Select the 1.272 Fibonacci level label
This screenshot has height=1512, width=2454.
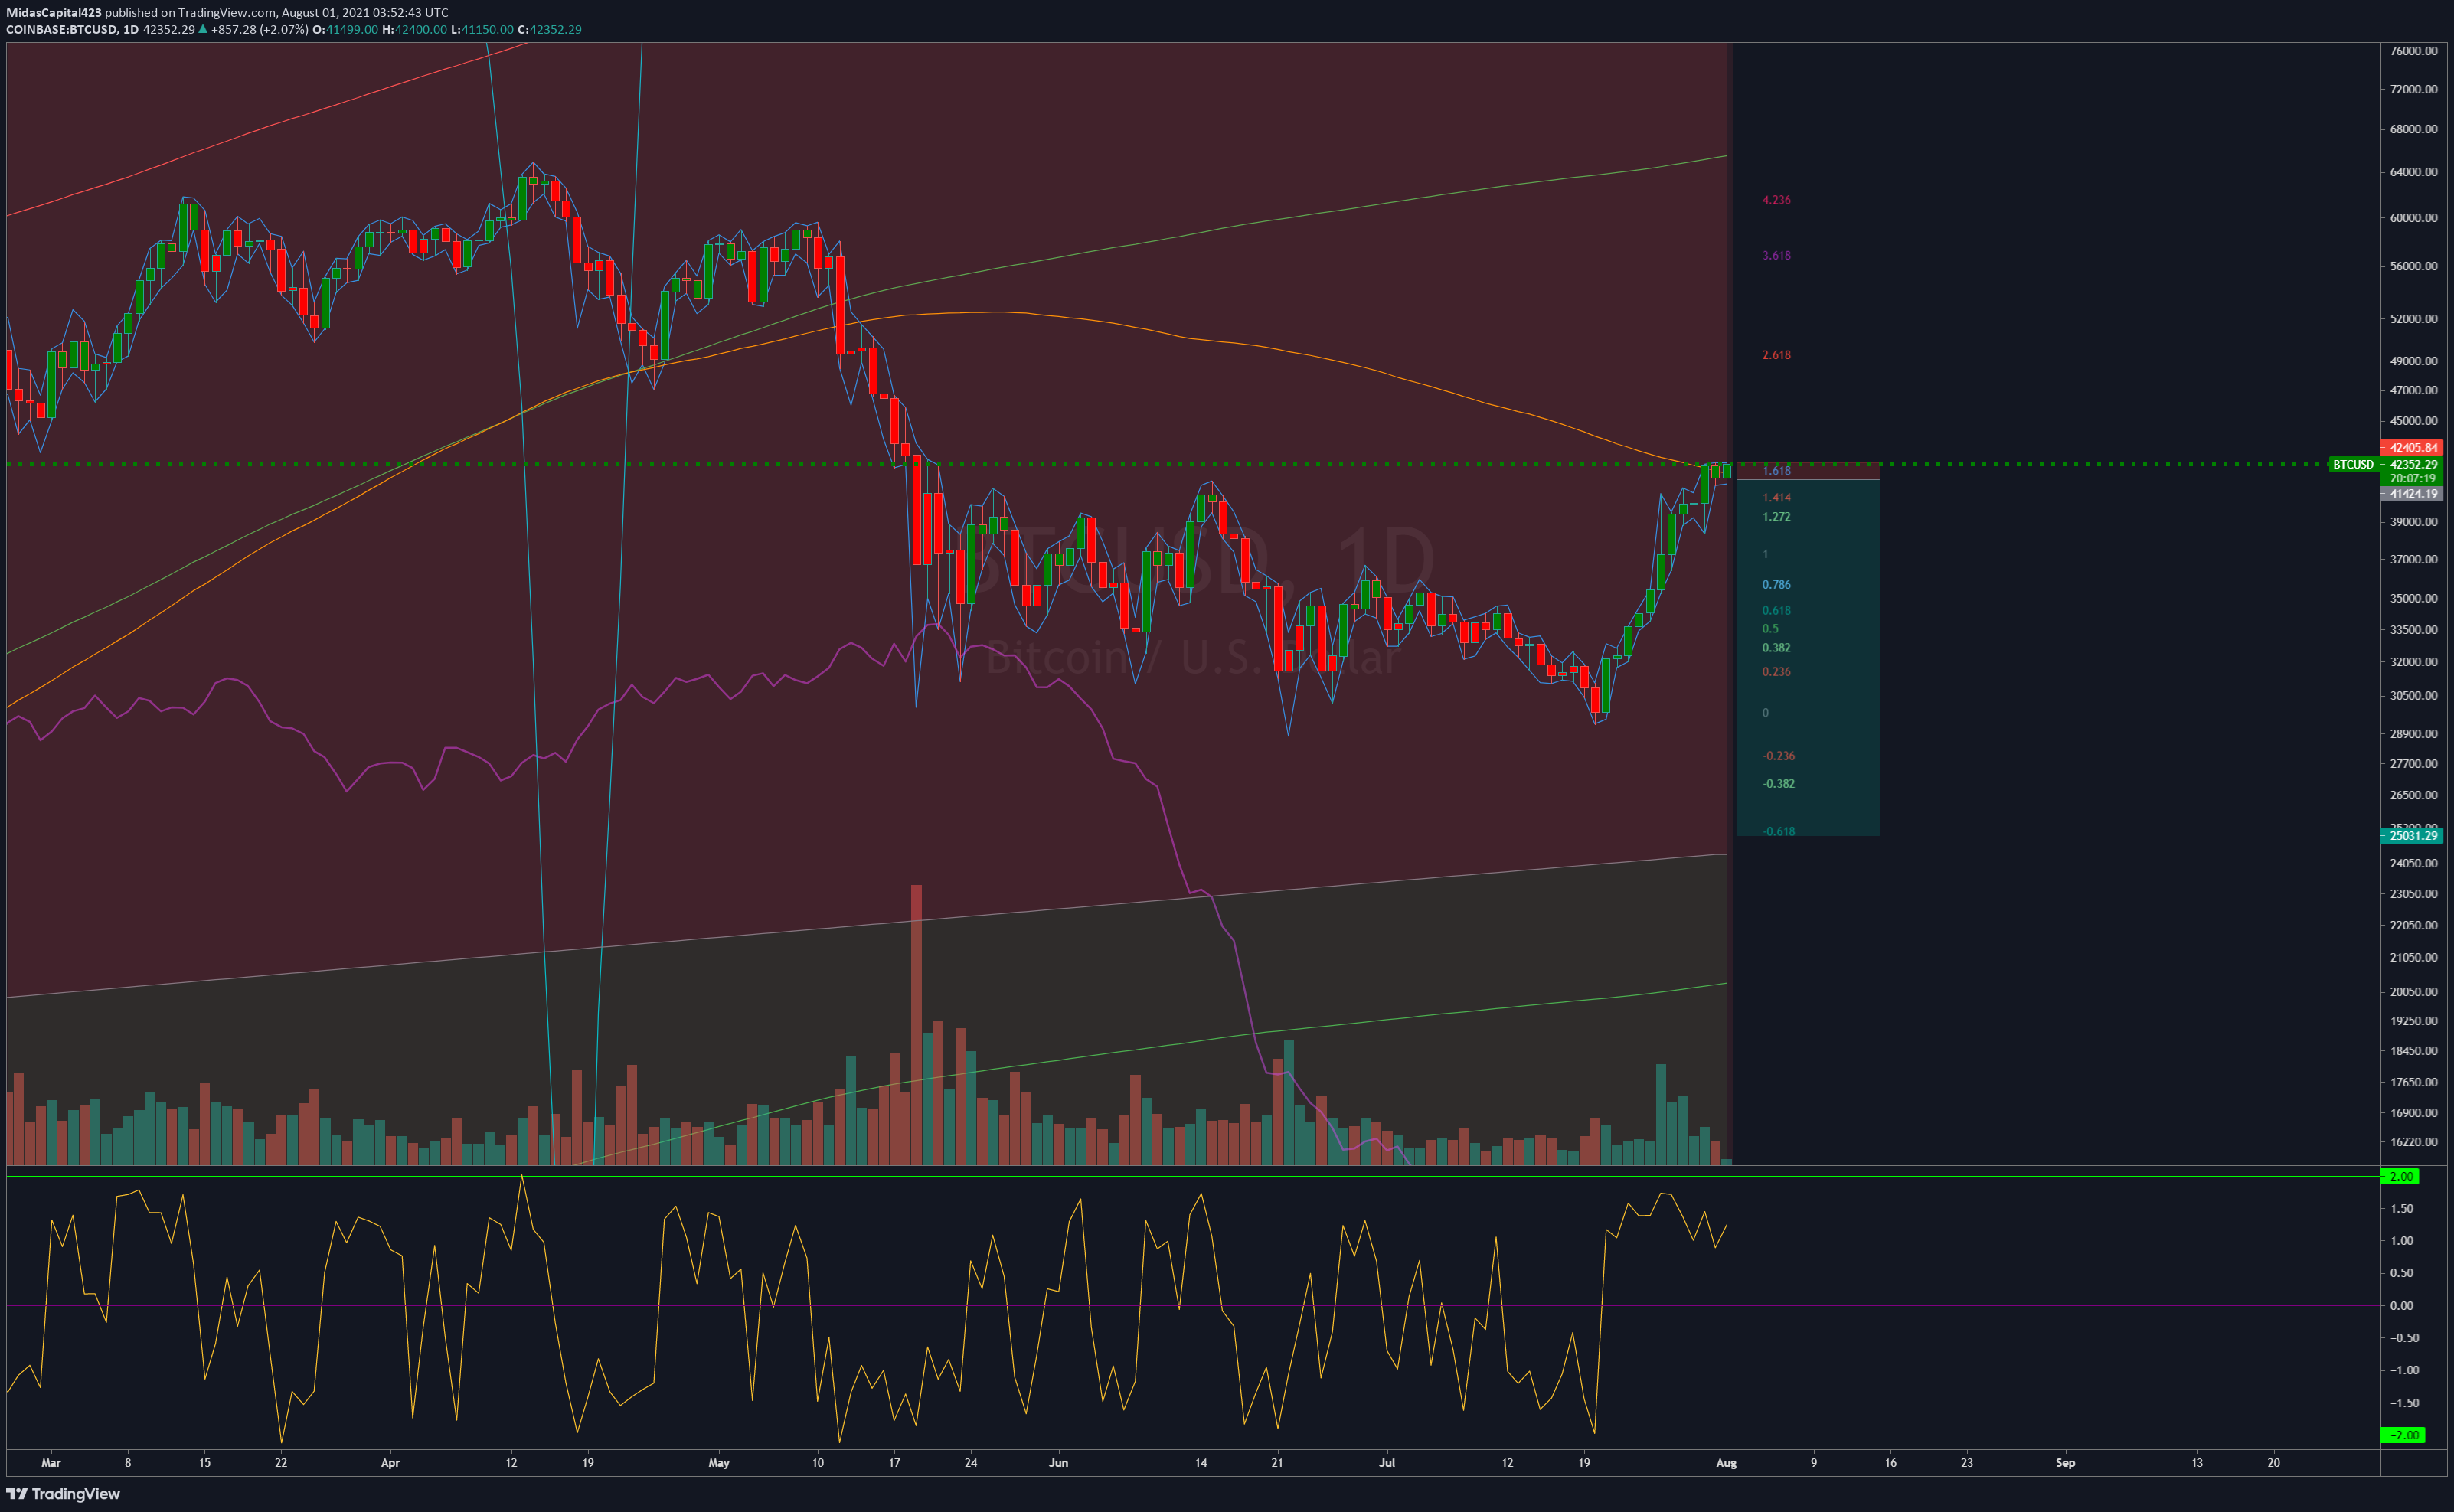point(1776,517)
